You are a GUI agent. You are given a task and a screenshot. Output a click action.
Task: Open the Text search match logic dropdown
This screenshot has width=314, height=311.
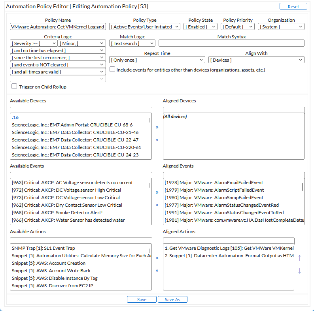point(132,43)
